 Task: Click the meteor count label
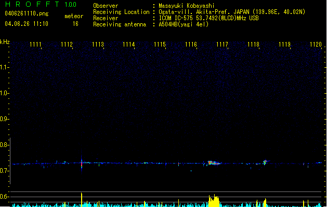[74, 16]
